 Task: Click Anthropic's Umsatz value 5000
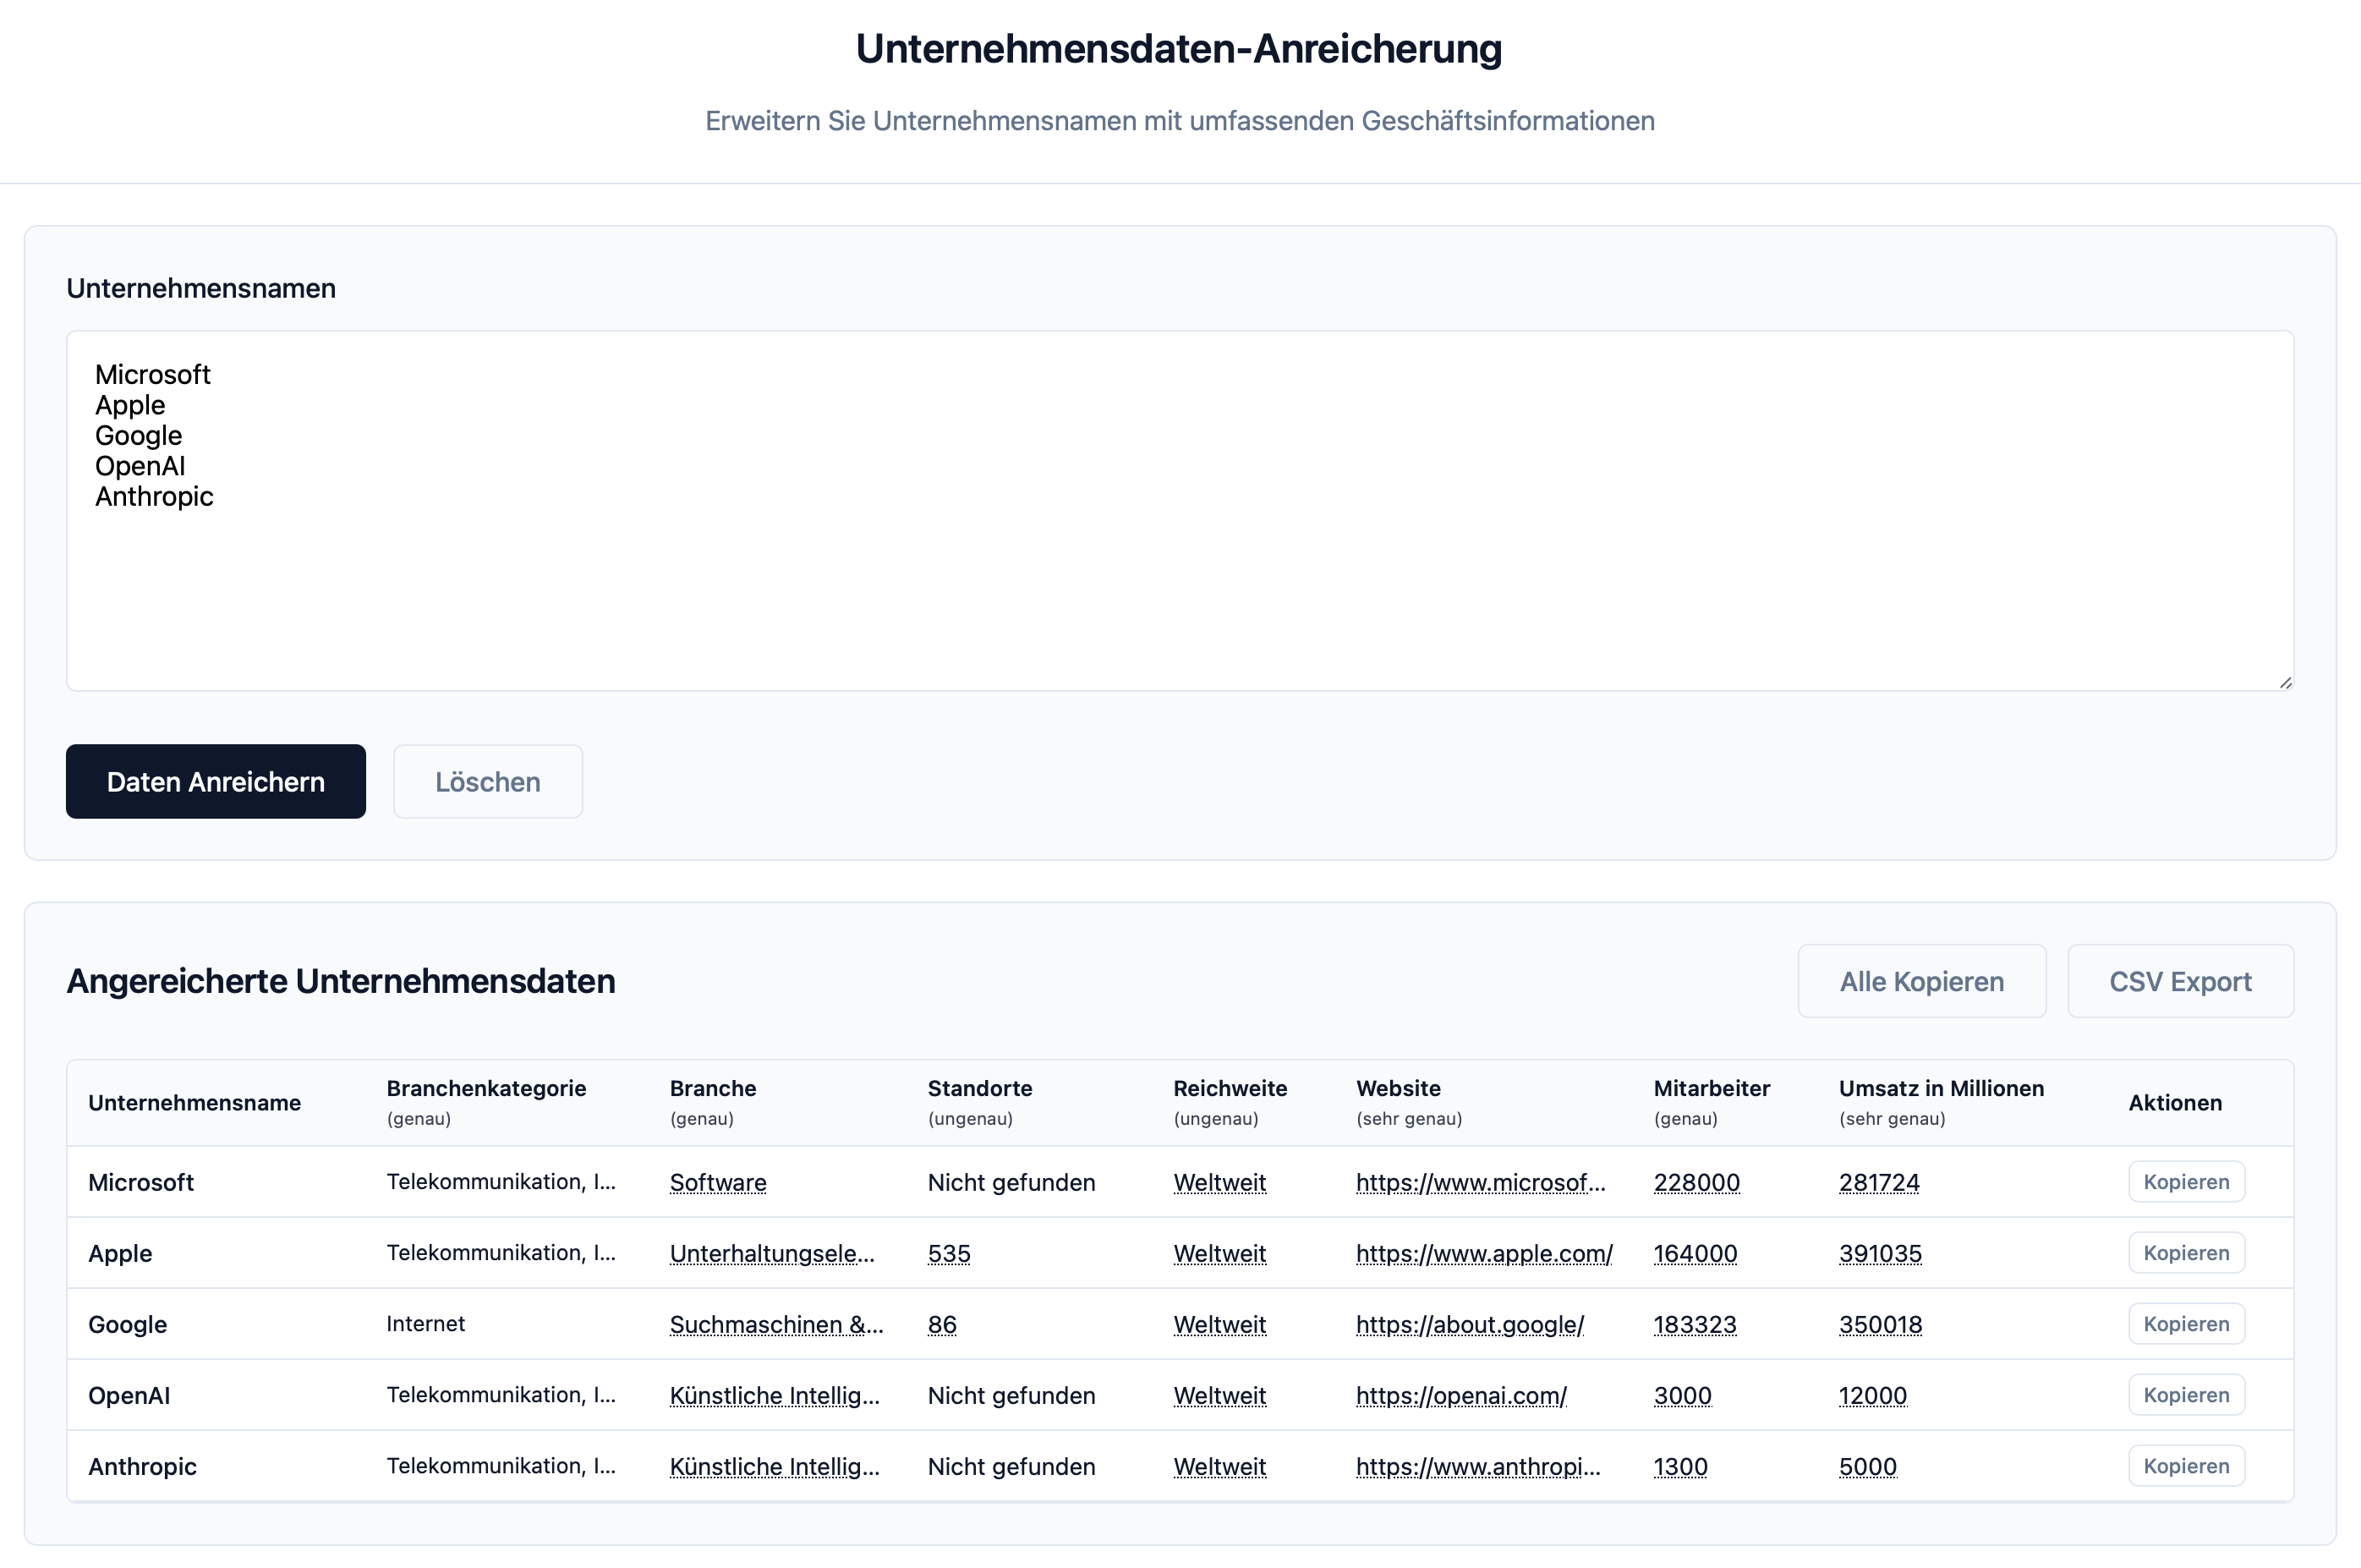(1866, 1467)
